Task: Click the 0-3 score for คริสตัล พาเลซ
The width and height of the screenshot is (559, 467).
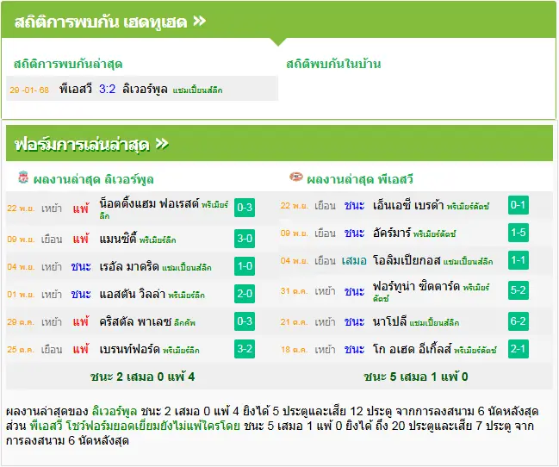Action: (245, 321)
